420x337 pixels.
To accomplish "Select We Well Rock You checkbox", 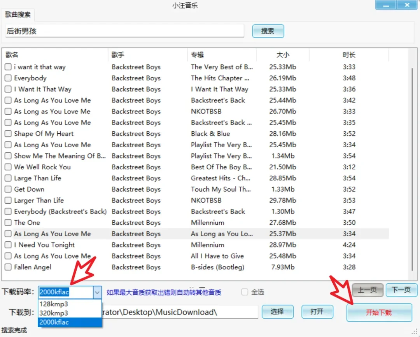I will pyautogui.click(x=8, y=167).
